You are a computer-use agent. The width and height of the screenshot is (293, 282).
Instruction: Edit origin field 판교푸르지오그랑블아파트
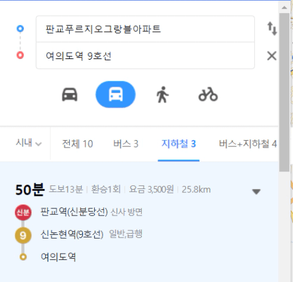(x=145, y=29)
